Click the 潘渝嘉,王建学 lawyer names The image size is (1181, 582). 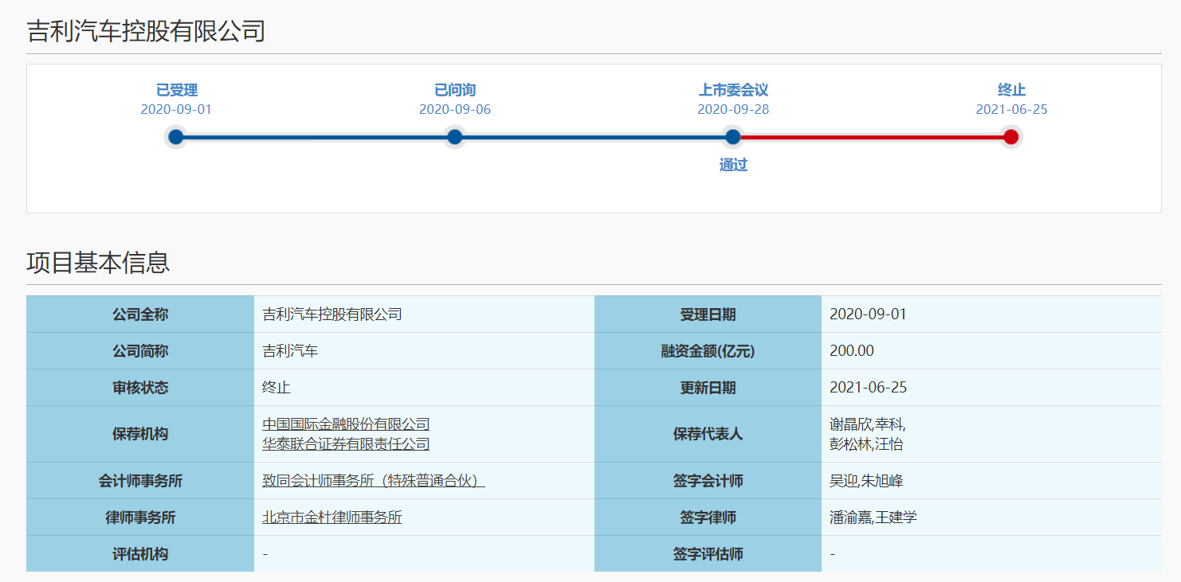(873, 518)
